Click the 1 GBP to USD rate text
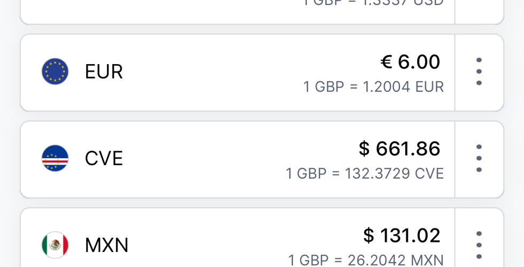 (x=373, y=3)
